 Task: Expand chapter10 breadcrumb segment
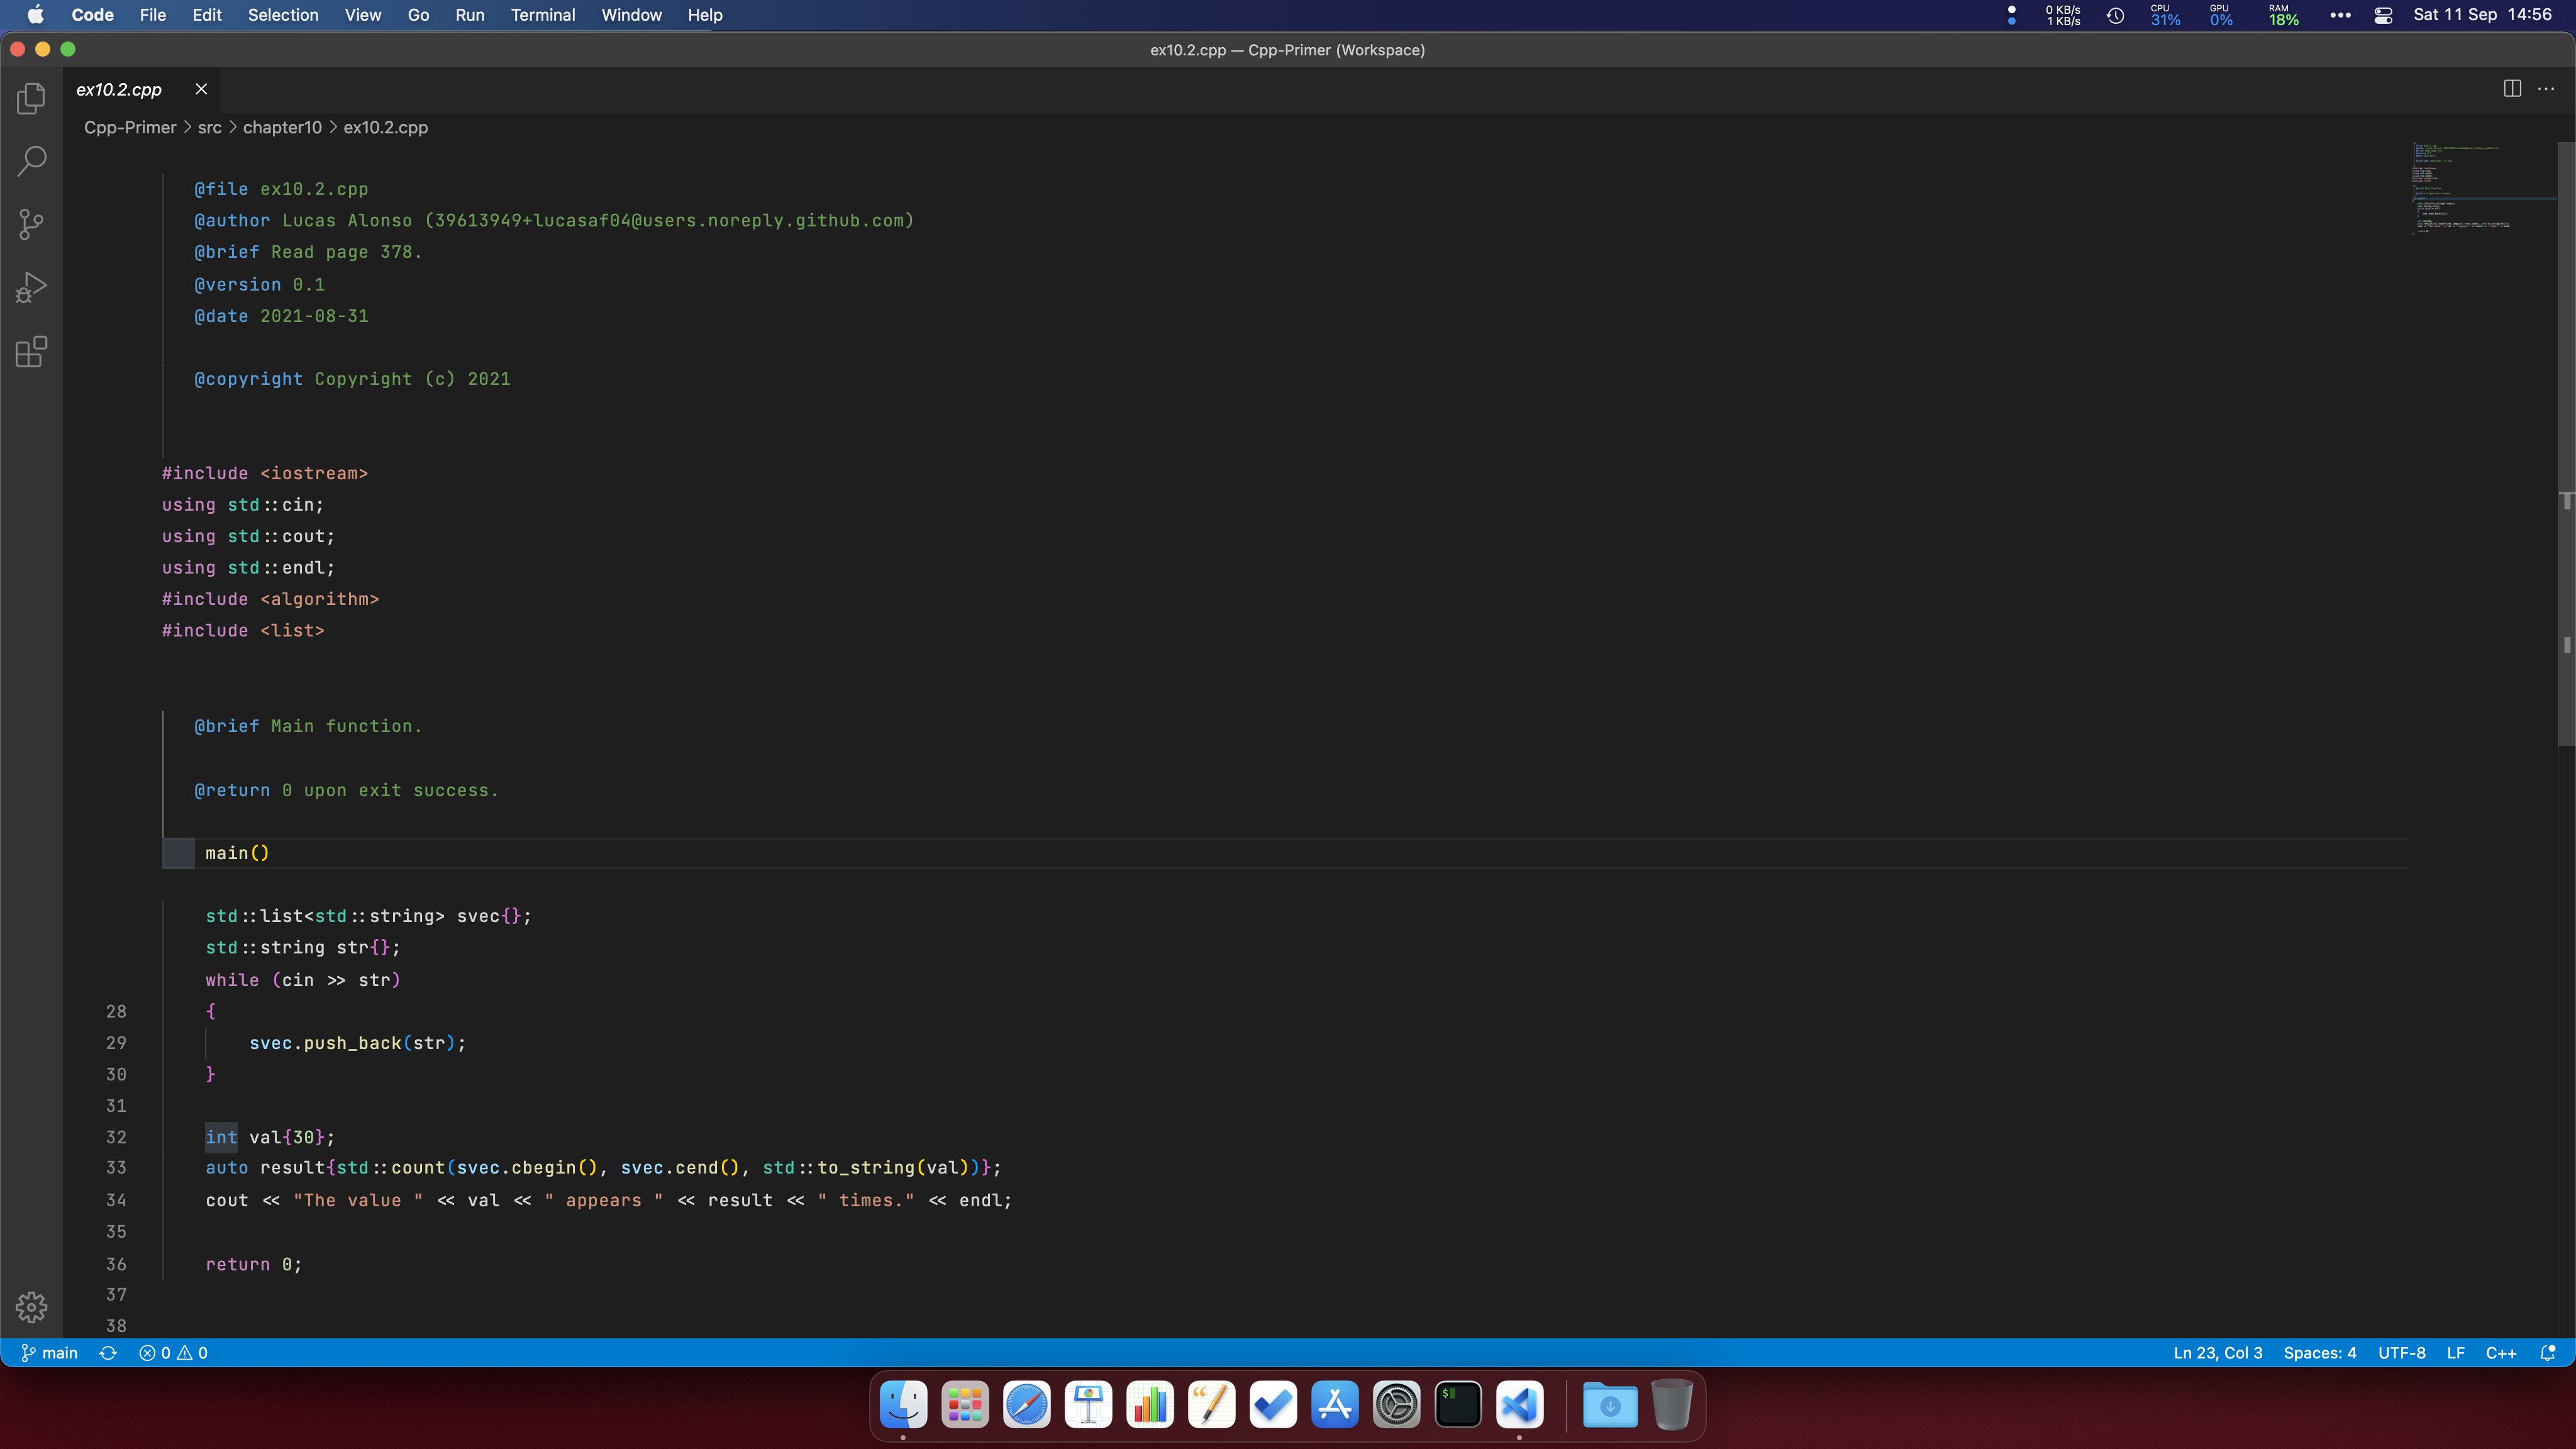click(282, 127)
